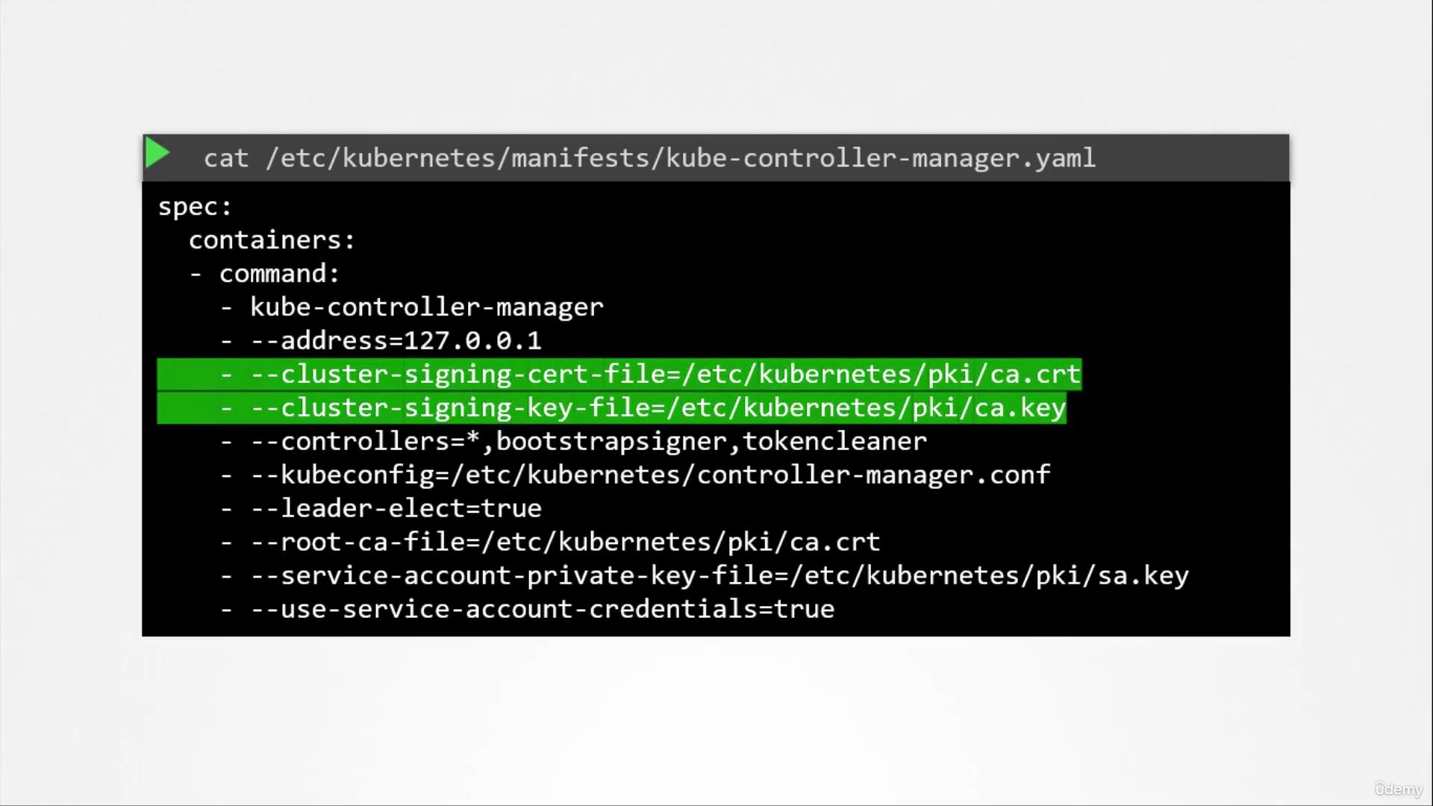The image size is (1433, 806).
Task: Click the --address=127.0.0.1 line
Action: 381,341
